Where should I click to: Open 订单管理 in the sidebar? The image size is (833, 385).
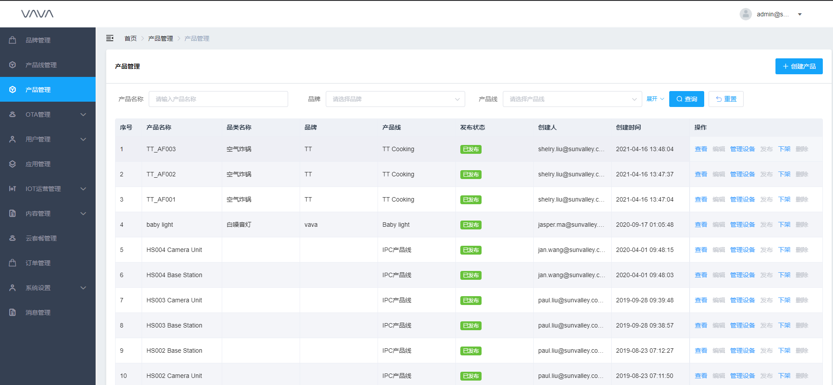48,263
